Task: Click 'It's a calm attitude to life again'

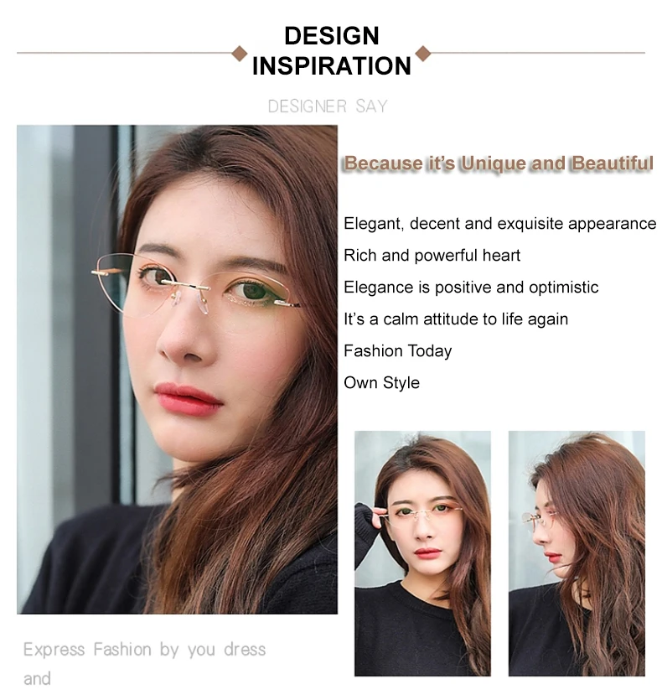Action: pos(456,319)
